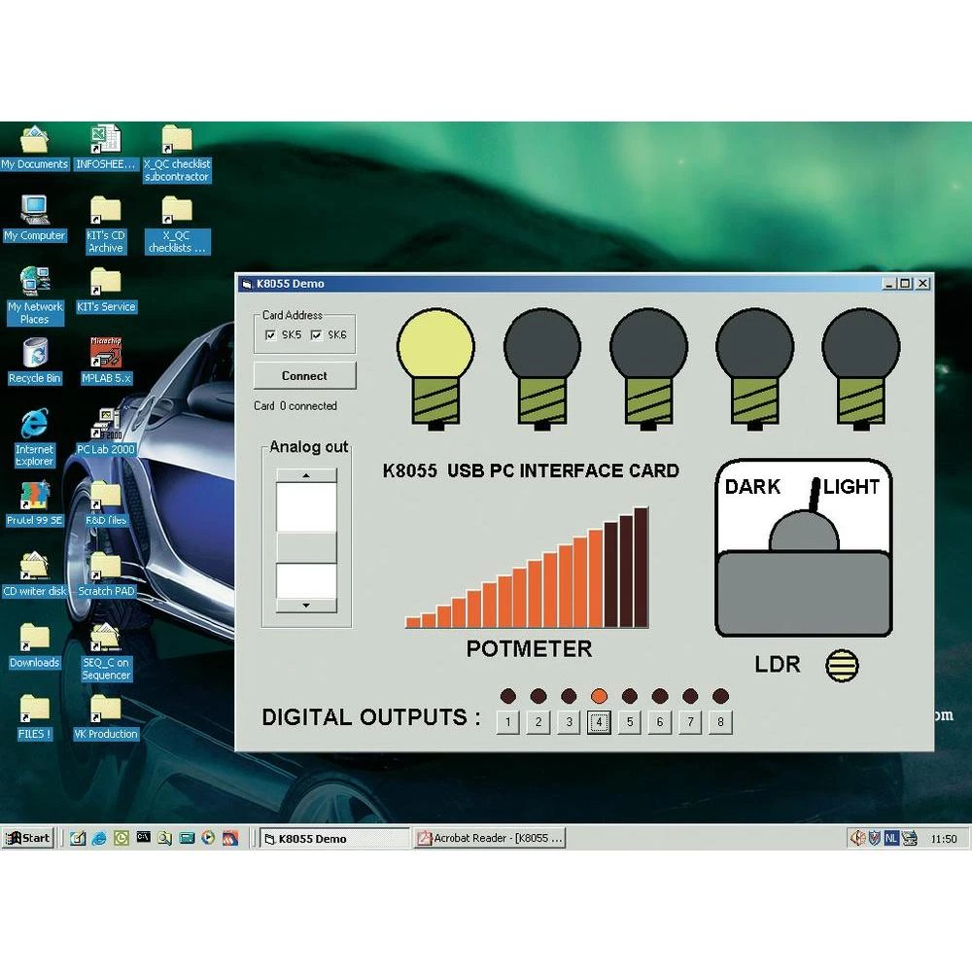Enable digital output 8
Image resolution: width=972 pixels, height=972 pixels.
tap(720, 721)
